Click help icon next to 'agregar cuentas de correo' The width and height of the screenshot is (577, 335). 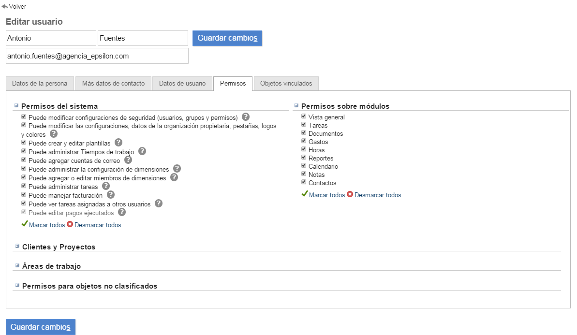[128, 160]
